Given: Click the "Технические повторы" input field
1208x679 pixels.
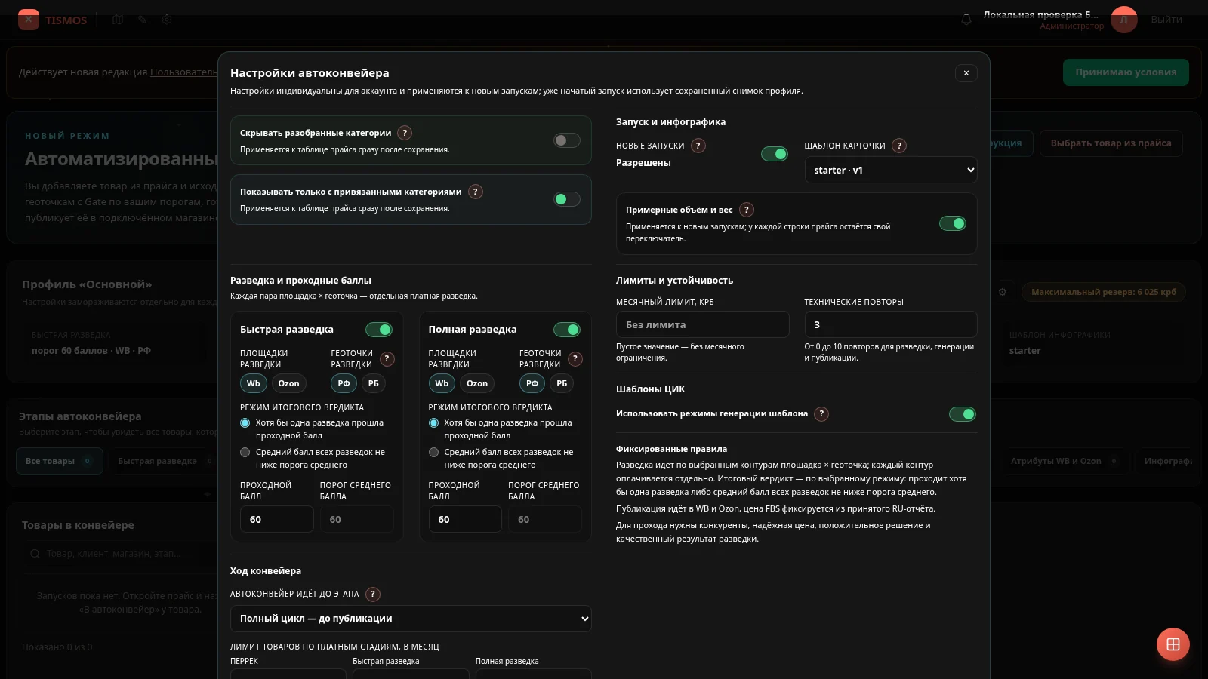Looking at the screenshot, I should [x=891, y=324].
